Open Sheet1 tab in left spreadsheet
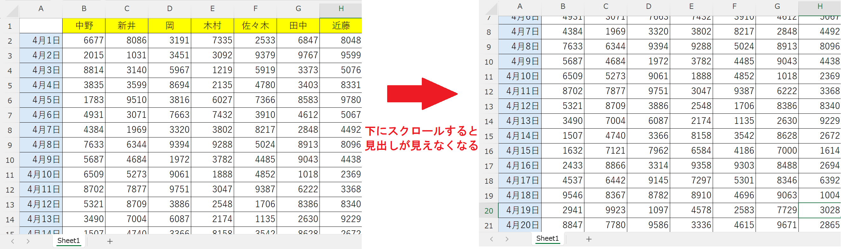 tap(69, 241)
